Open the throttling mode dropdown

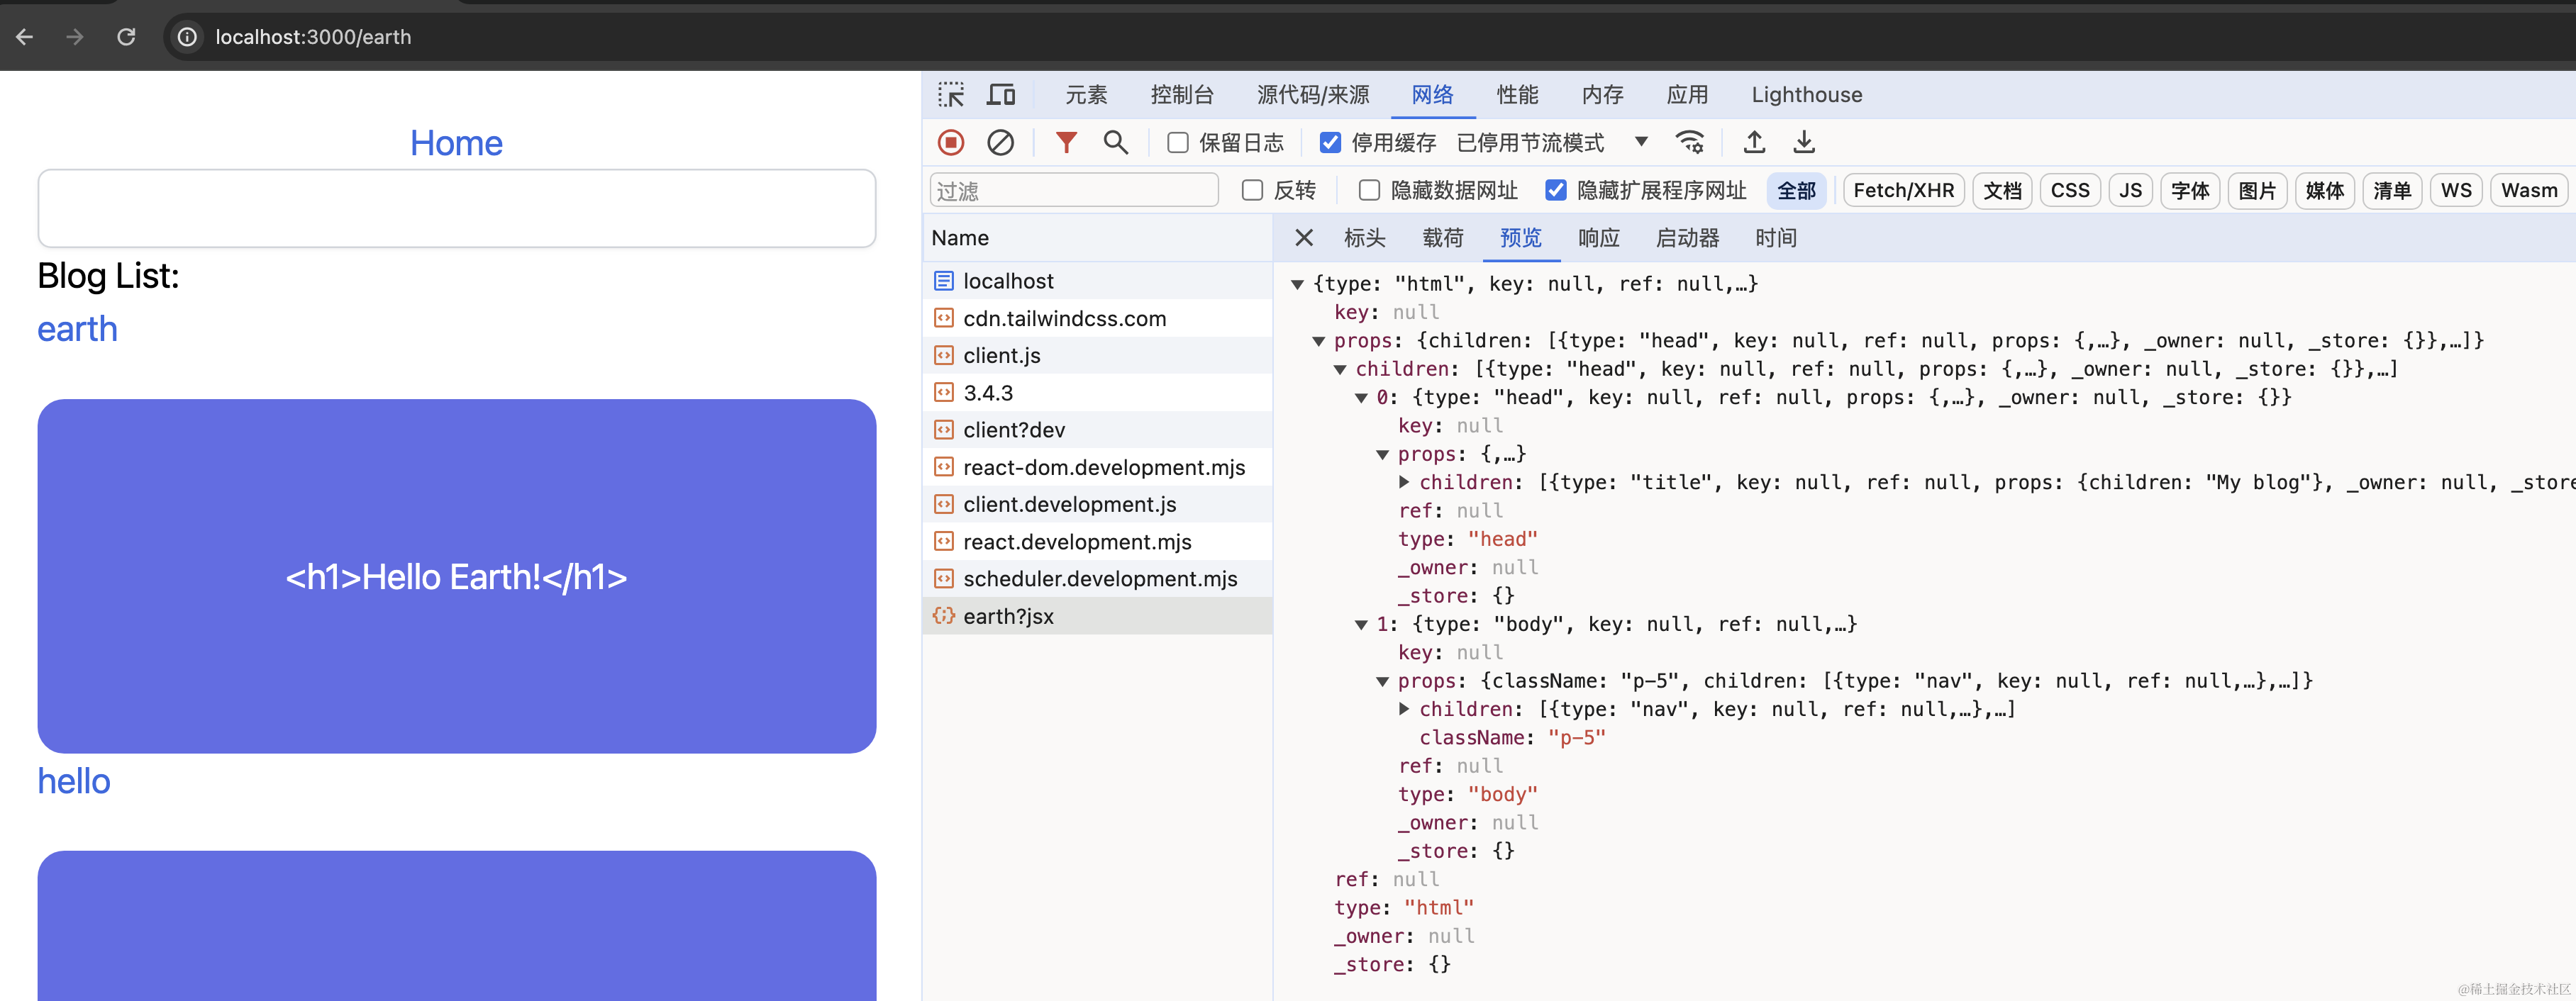click(1641, 142)
